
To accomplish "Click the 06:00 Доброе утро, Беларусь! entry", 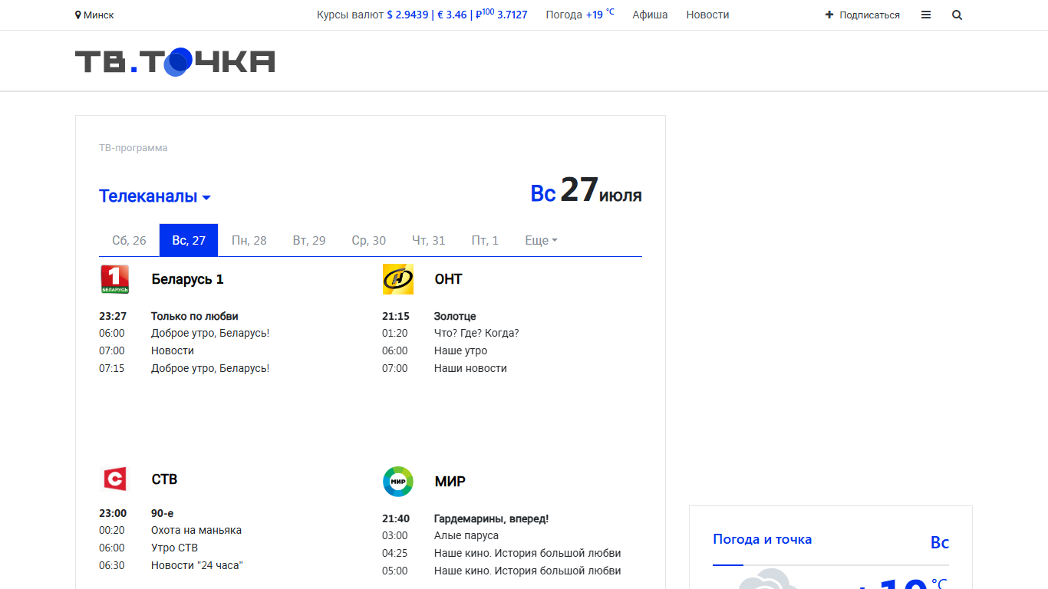I will pyautogui.click(x=210, y=334).
